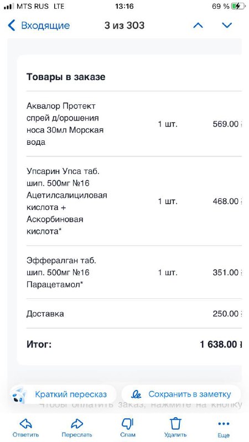This screenshot has height=442, width=249.
Task: Open next email with down arrow
Action: (x=227, y=25)
